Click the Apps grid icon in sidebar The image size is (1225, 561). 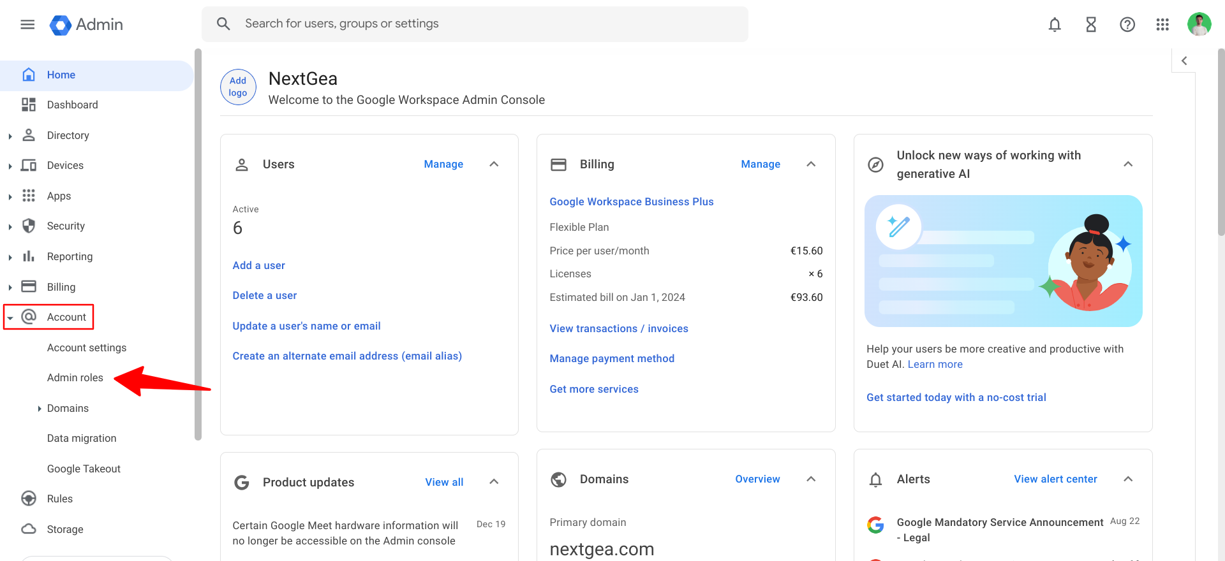tap(29, 196)
